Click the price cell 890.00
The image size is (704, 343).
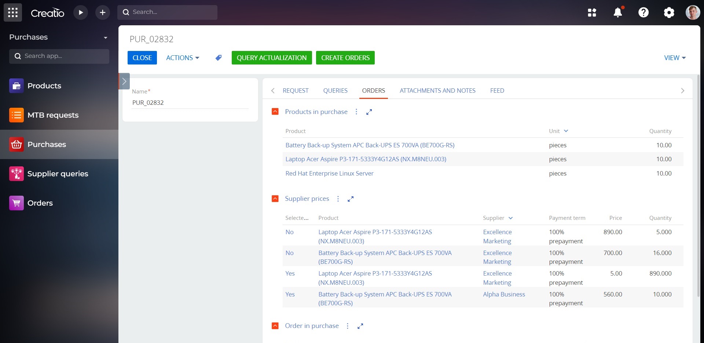point(613,232)
